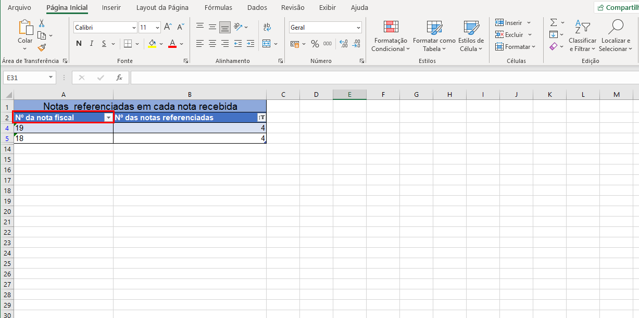Switch to the Fórmulas tab
This screenshot has width=639, height=318.
click(218, 8)
